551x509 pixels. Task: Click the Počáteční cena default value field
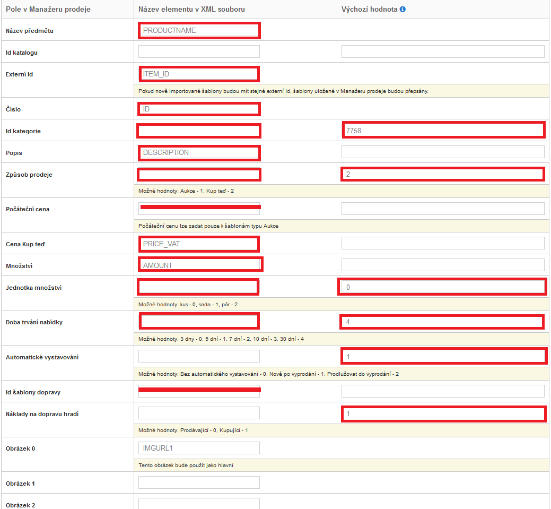442,209
